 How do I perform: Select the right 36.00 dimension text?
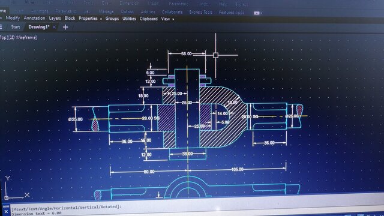point(269,143)
